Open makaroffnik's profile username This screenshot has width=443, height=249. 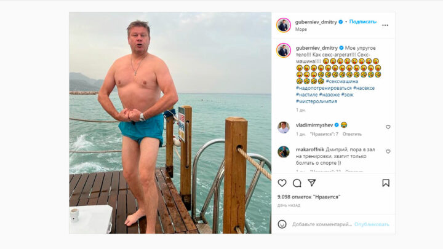point(310,149)
